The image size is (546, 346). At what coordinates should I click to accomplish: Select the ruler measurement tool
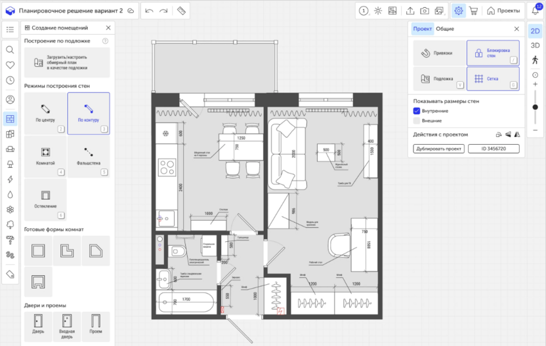tap(182, 11)
